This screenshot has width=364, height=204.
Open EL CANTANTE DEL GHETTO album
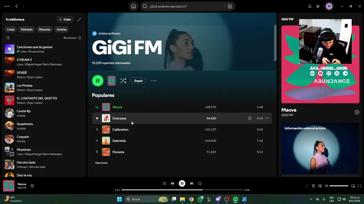coord(44,100)
